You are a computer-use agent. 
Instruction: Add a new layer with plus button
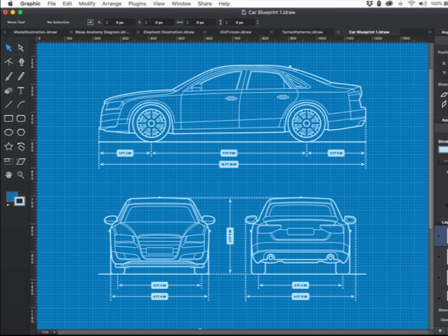pos(440,330)
